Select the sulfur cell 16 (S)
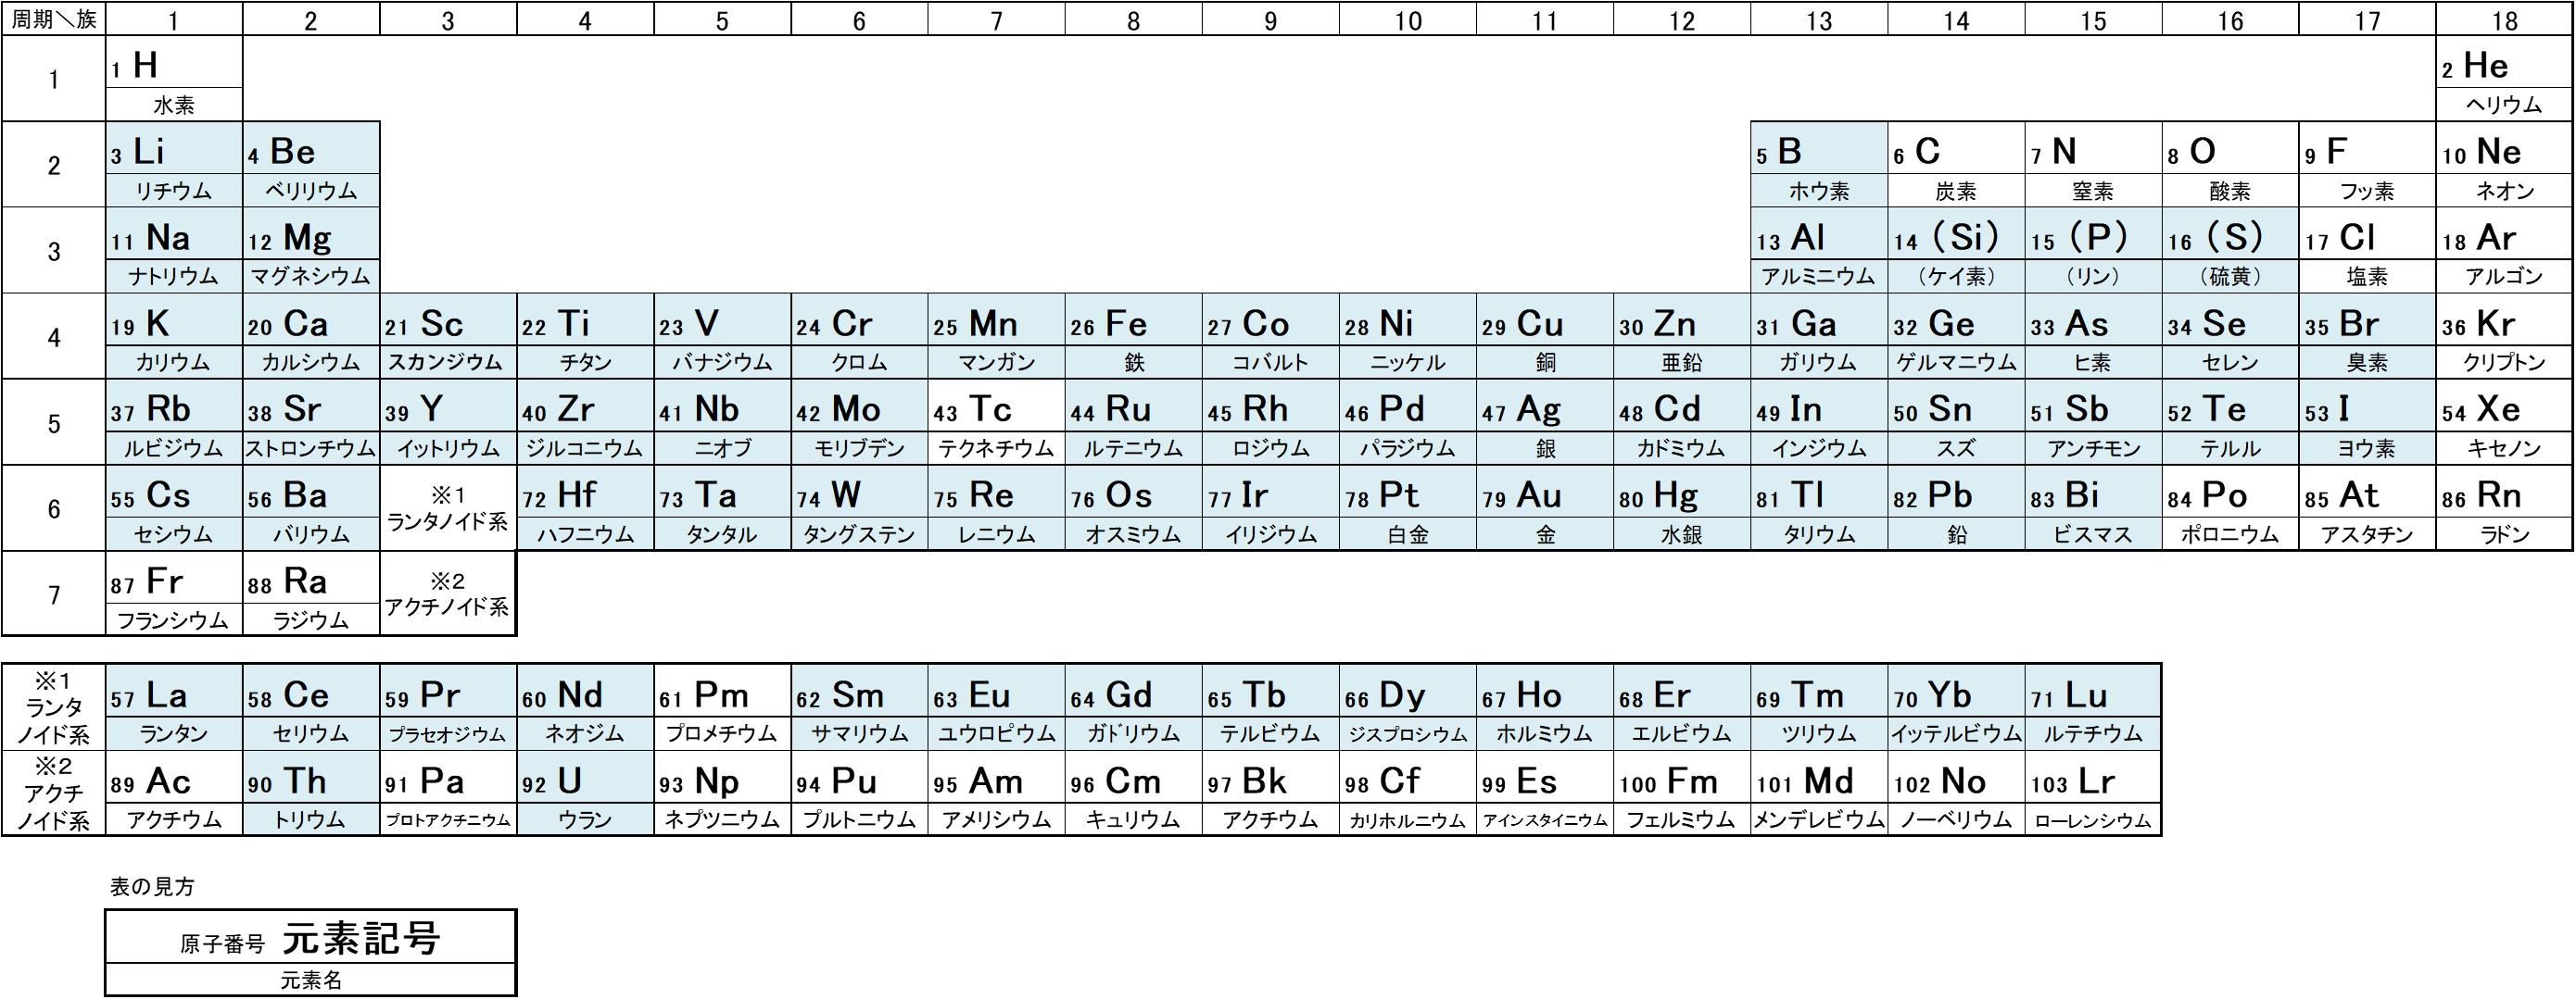This screenshot has height=999, width=2576. [2230, 251]
